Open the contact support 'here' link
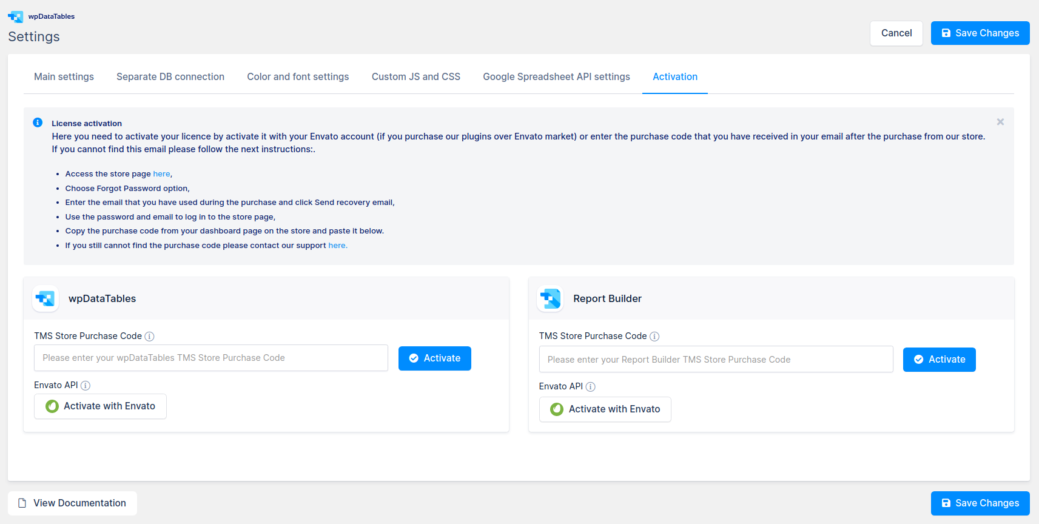This screenshot has width=1039, height=524. click(x=338, y=246)
